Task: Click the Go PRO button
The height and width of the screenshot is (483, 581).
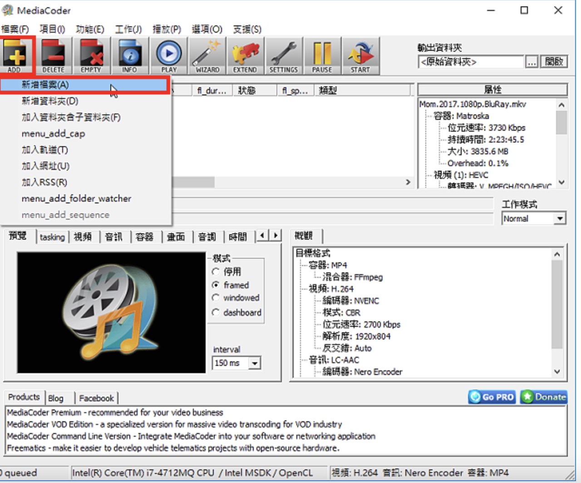Action: coord(492,397)
